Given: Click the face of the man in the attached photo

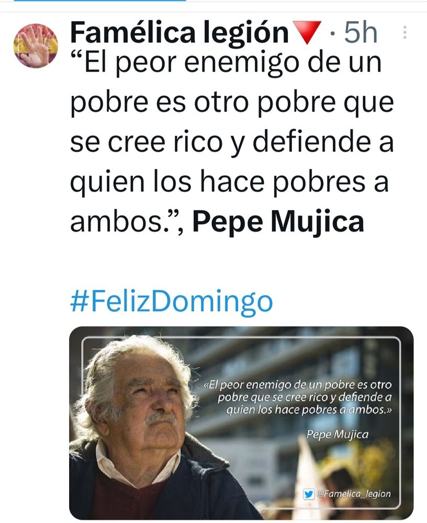Looking at the screenshot, I should tap(150, 404).
